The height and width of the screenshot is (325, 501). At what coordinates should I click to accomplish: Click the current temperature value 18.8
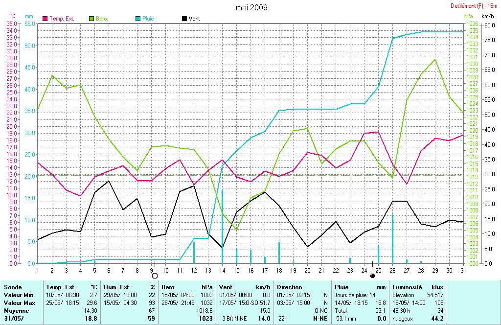tap(91, 319)
